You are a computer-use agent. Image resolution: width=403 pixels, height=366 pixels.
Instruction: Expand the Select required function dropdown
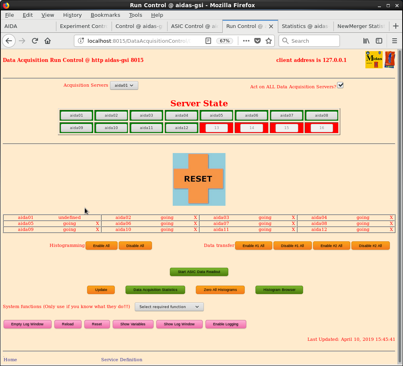169,307
